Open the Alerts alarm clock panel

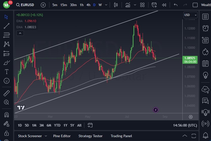[205, 28]
